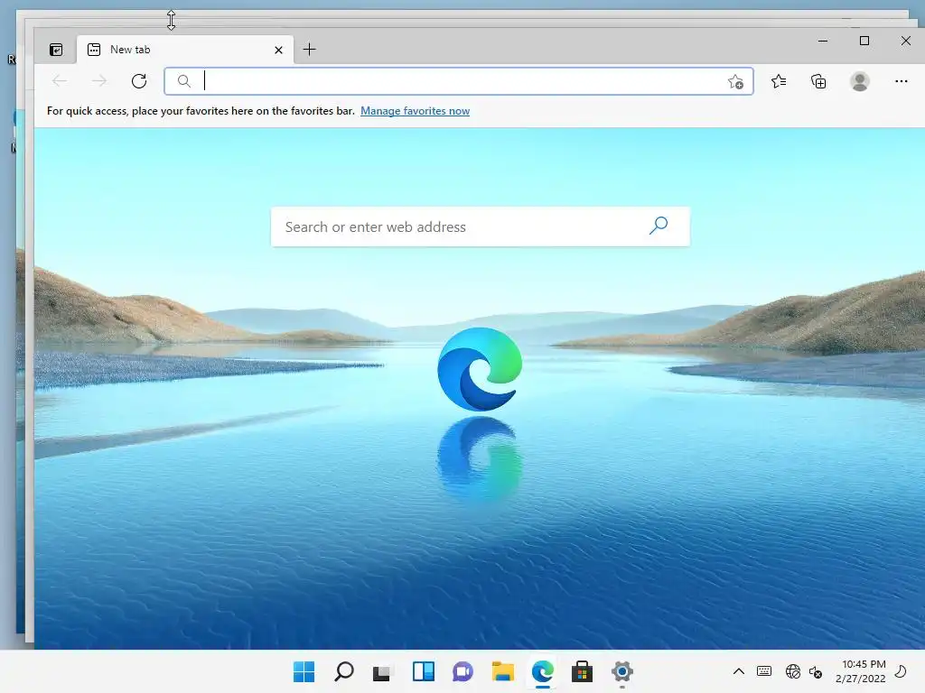
Task: Open the profile avatar menu
Action: tap(860, 81)
